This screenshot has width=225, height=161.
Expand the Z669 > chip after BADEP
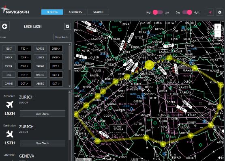(24, 57)
